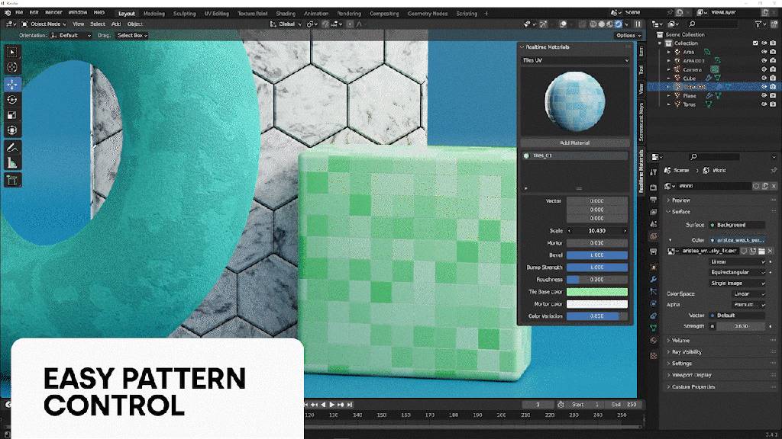Hide the Camera object with eye icon

coord(764,69)
